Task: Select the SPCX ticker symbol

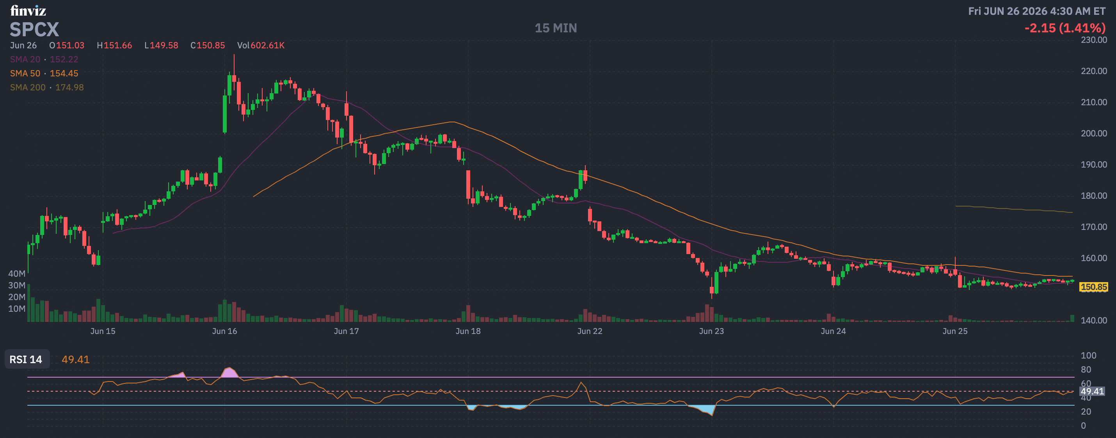Action: [34, 30]
